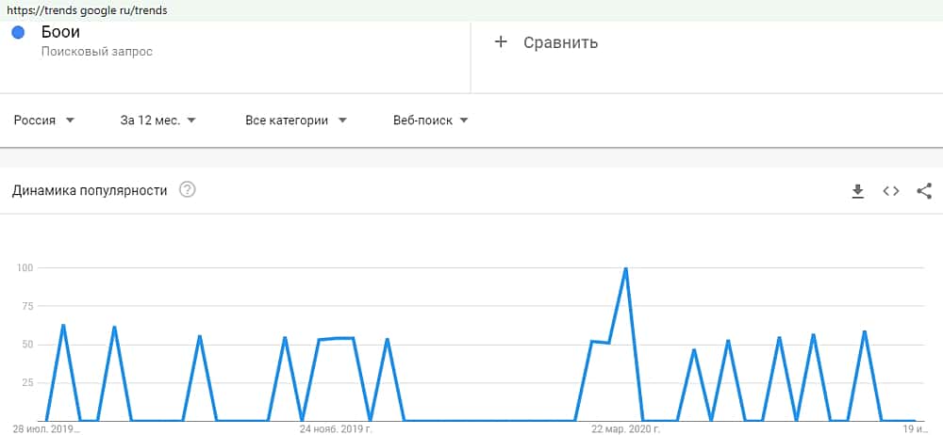
Task: Click the plus icon to add comparison
Action: (501, 42)
